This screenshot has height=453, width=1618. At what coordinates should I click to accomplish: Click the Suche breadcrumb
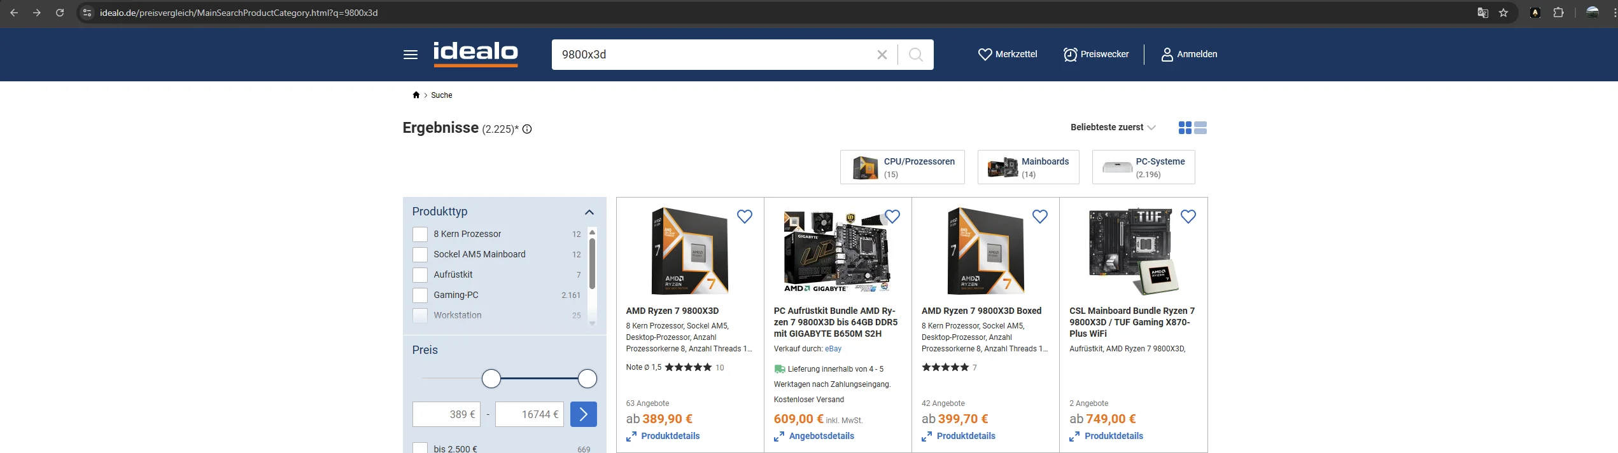click(442, 95)
